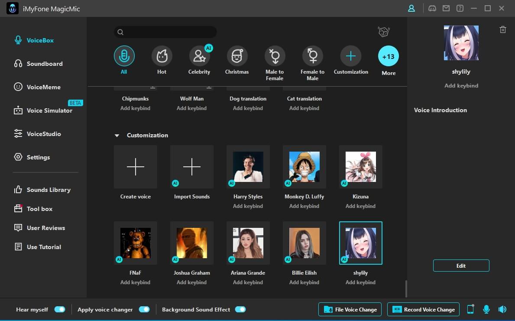Click the voice list vertical scrollbar
Image resolution: width=515 pixels, height=321 pixels.
[x=406, y=289]
